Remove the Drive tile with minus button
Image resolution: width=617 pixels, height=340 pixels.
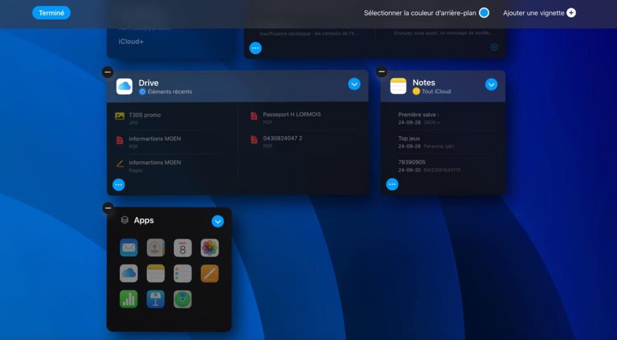click(x=107, y=72)
